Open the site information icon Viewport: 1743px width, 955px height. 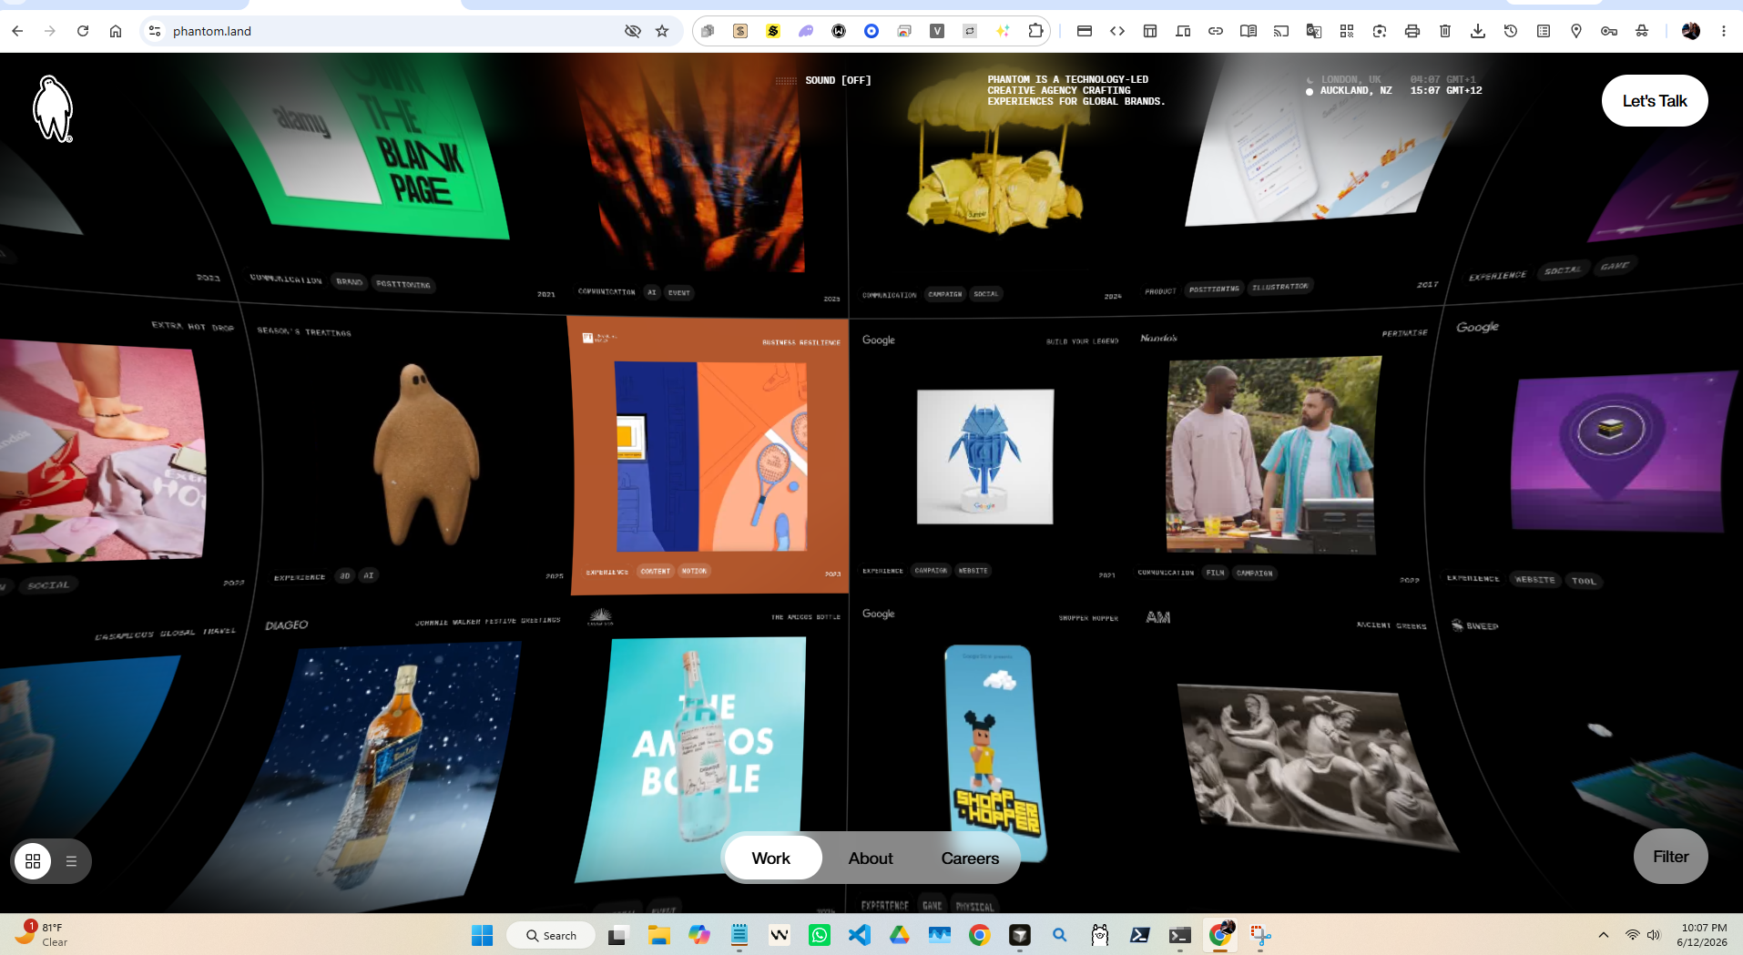(x=155, y=31)
